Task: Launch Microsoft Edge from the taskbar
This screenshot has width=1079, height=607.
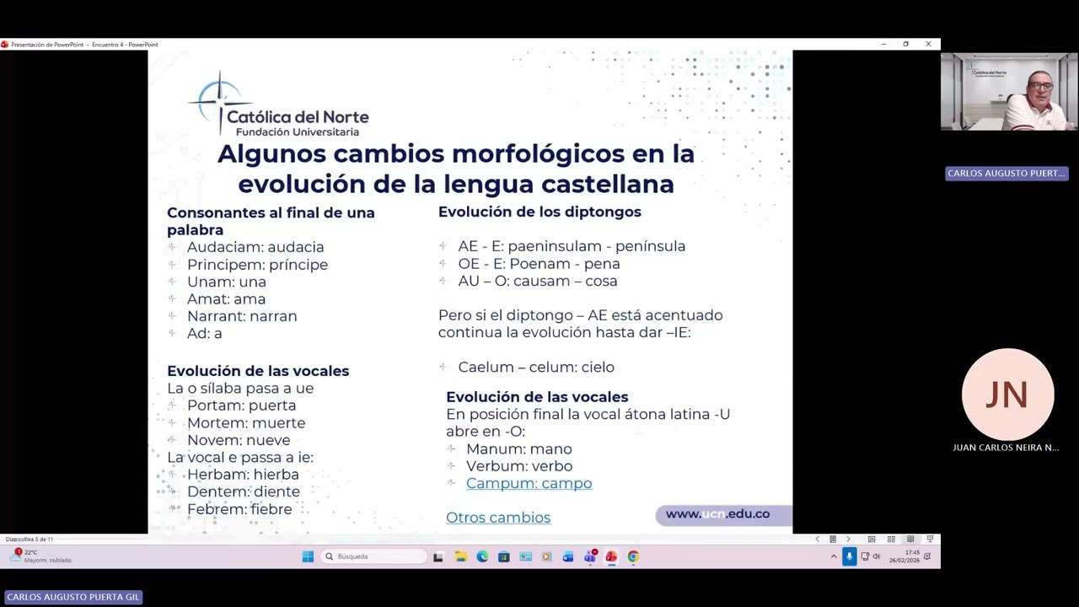Action: 482,556
